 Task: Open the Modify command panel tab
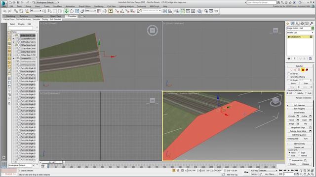point(292,24)
